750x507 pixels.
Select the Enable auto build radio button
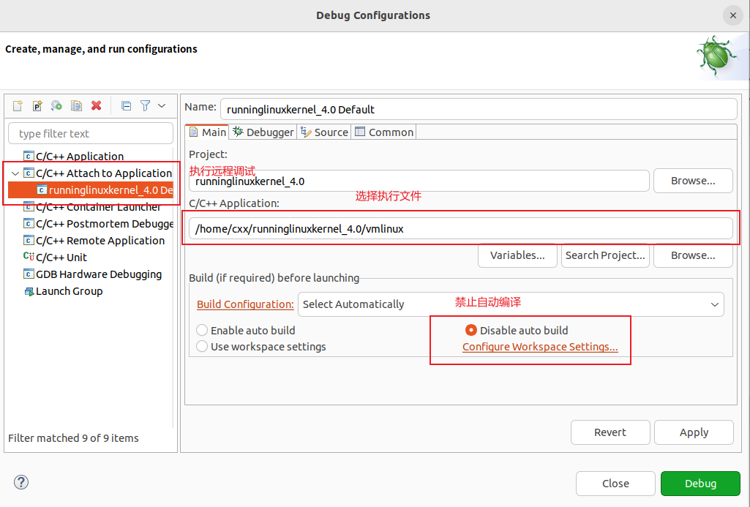(x=203, y=331)
